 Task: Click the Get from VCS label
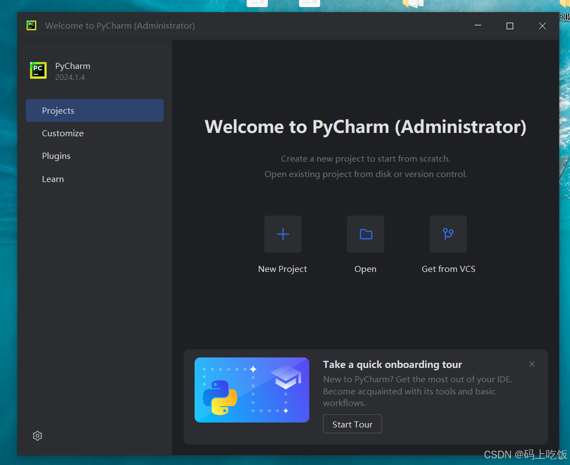click(x=449, y=269)
